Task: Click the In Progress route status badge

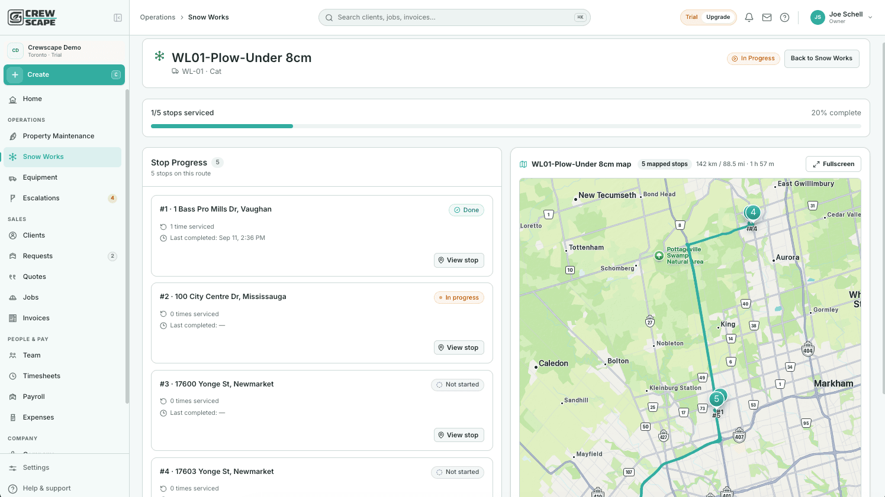Action: (x=754, y=59)
